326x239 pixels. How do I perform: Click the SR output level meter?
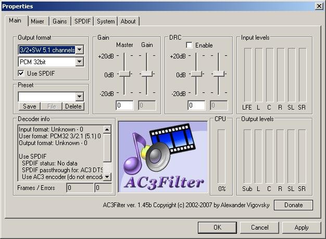click(x=303, y=157)
